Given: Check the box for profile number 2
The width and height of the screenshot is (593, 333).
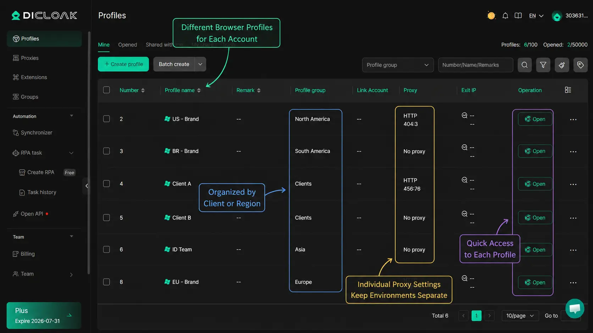Looking at the screenshot, I should click(106, 119).
